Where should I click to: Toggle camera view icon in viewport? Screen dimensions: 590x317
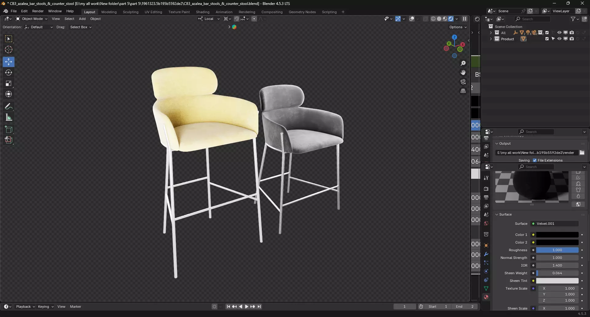(x=463, y=82)
